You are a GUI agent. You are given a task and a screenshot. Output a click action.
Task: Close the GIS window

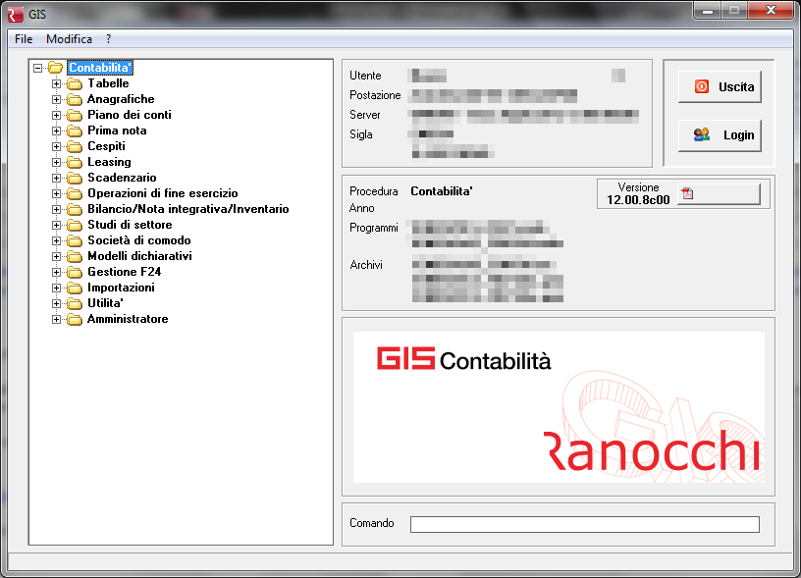pyautogui.click(x=771, y=10)
